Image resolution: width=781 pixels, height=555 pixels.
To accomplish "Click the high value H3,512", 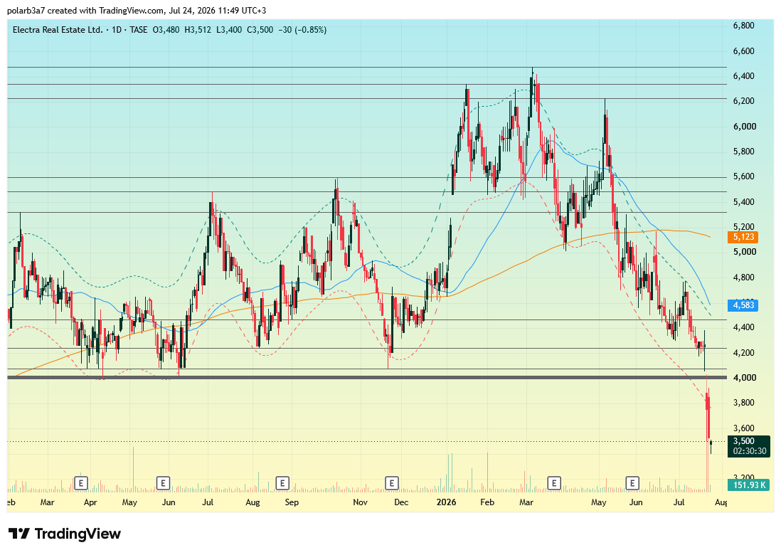I will pyautogui.click(x=198, y=30).
